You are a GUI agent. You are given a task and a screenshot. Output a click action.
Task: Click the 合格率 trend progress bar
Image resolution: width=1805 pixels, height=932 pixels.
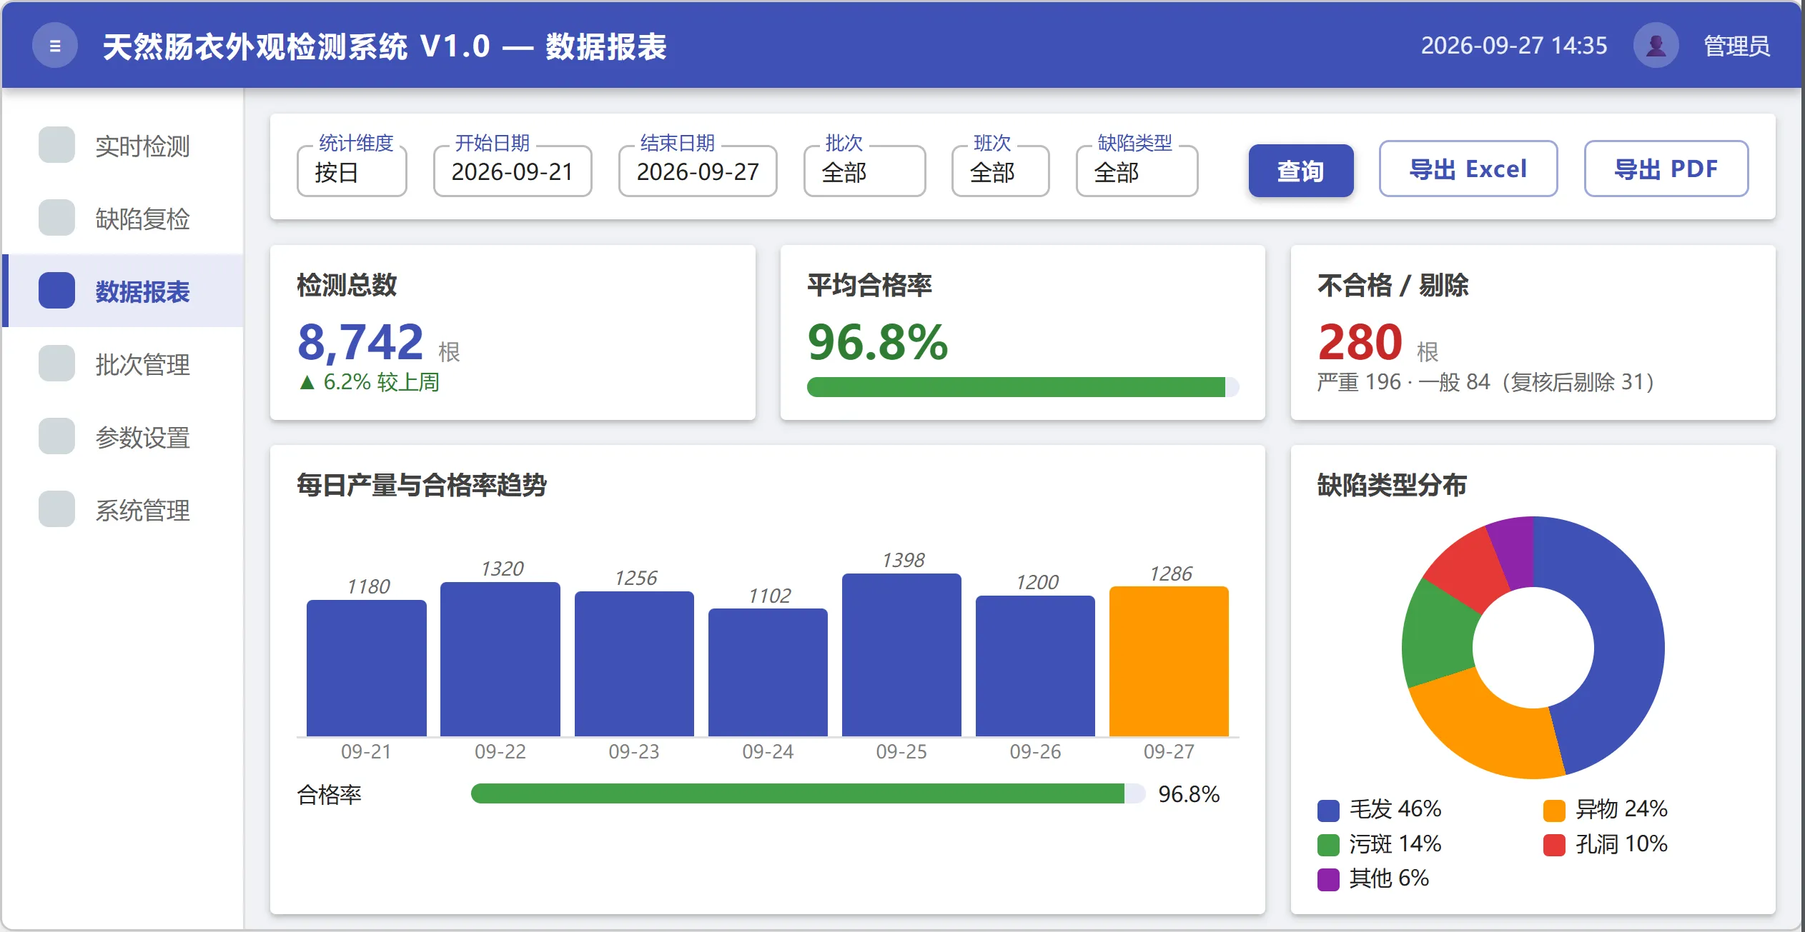(x=808, y=793)
